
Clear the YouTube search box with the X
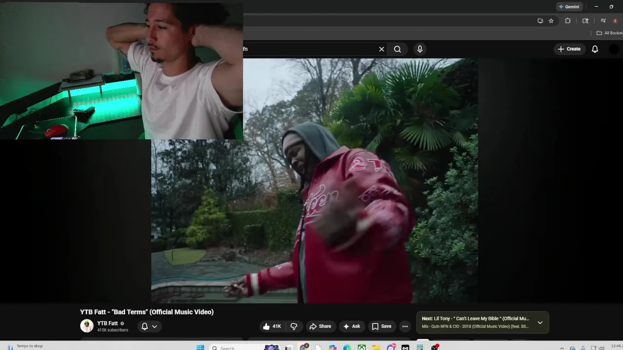click(382, 49)
